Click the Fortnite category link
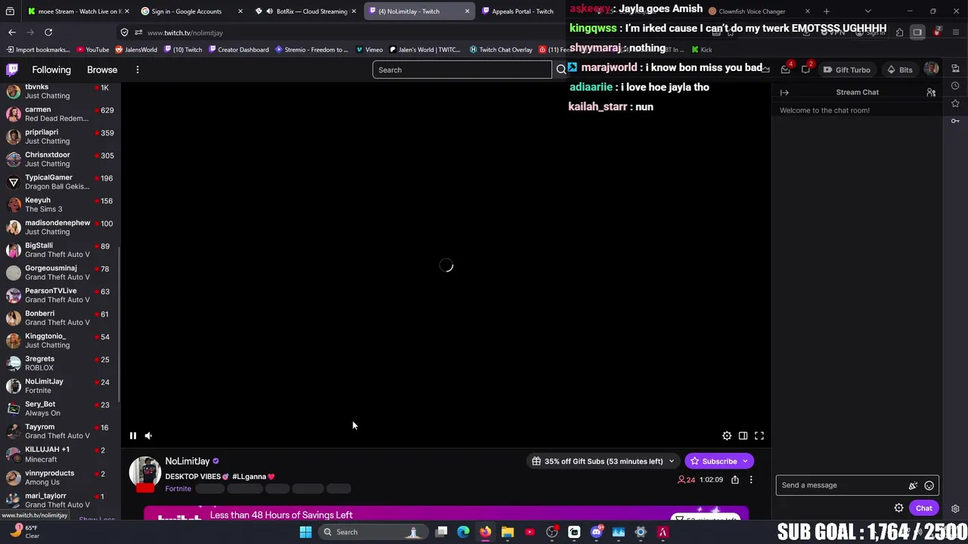The width and height of the screenshot is (968, 544). (x=178, y=489)
